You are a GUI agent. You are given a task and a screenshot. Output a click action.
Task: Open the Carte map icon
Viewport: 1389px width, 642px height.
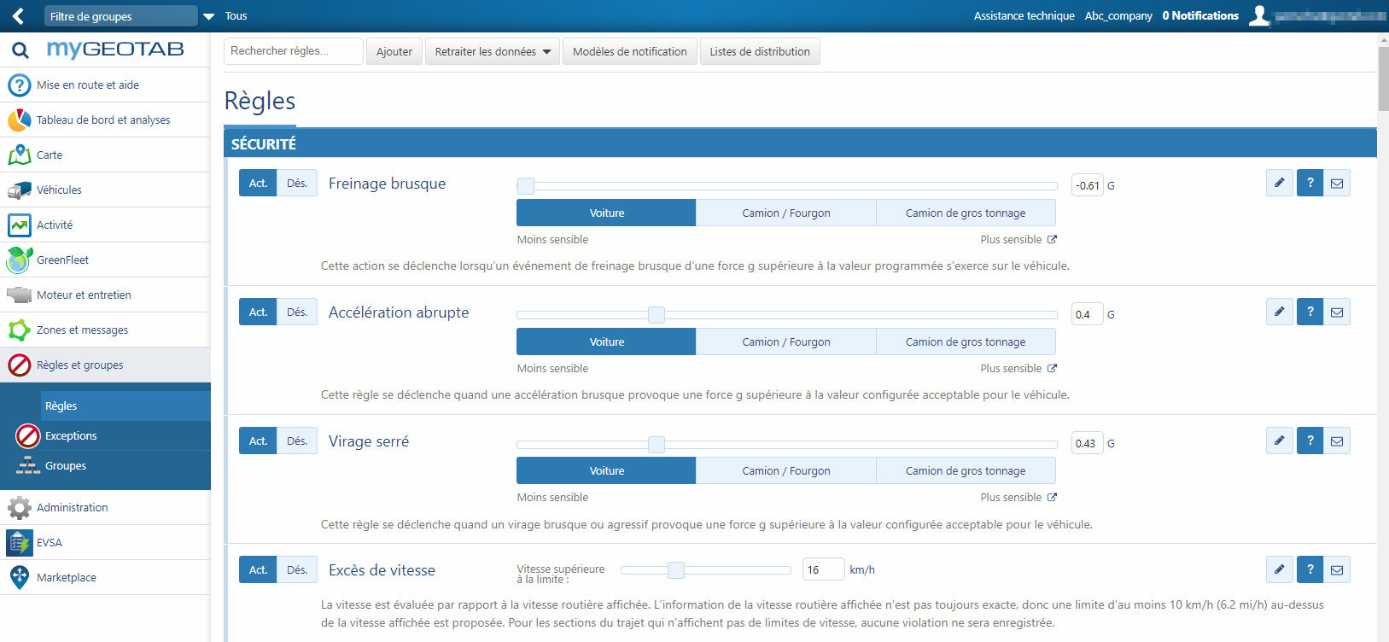(x=19, y=155)
